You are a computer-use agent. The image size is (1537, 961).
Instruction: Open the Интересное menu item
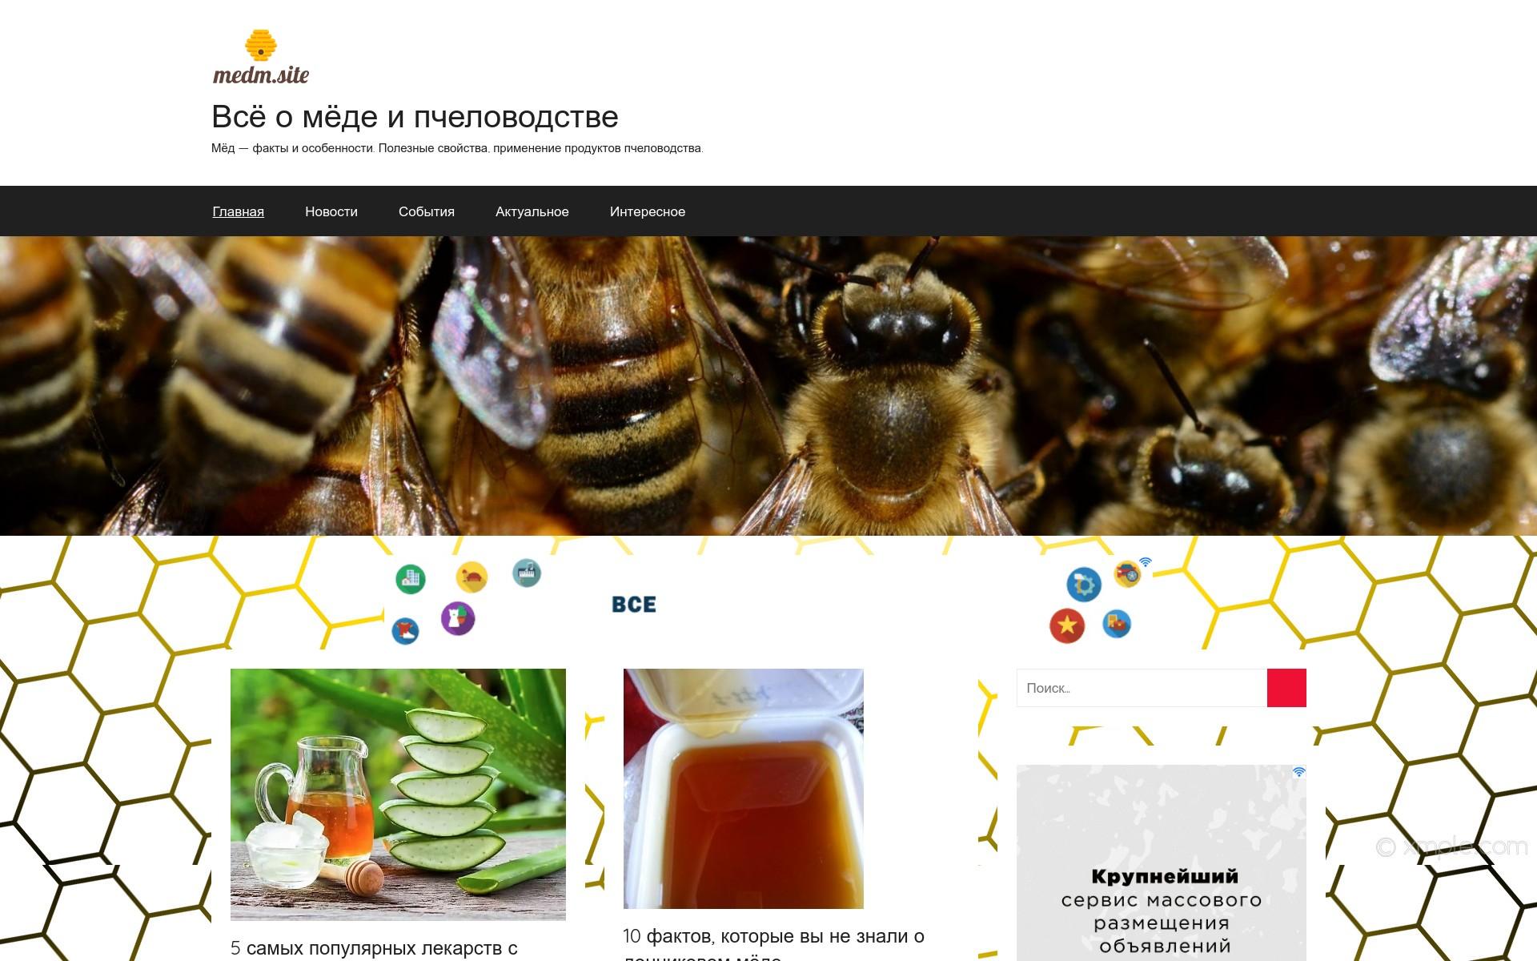648,211
